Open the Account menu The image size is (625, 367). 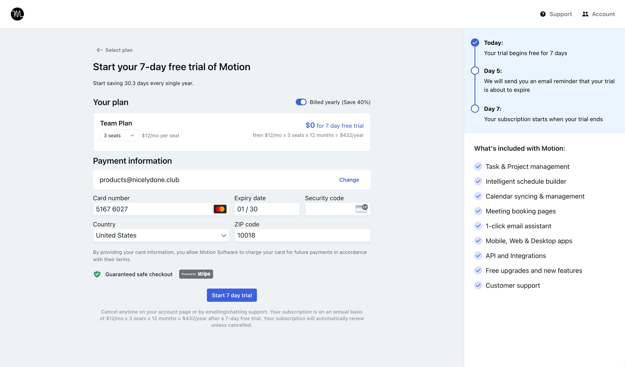(599, 14)
